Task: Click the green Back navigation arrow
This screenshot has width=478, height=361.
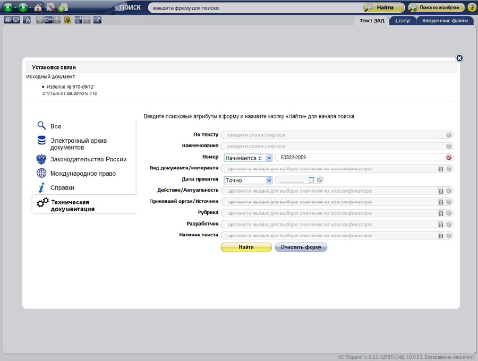Action: coord(8,7)
